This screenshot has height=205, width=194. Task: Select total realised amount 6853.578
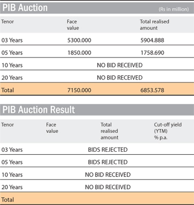point(152,90)
